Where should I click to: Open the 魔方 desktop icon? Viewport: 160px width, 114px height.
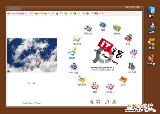151,12
